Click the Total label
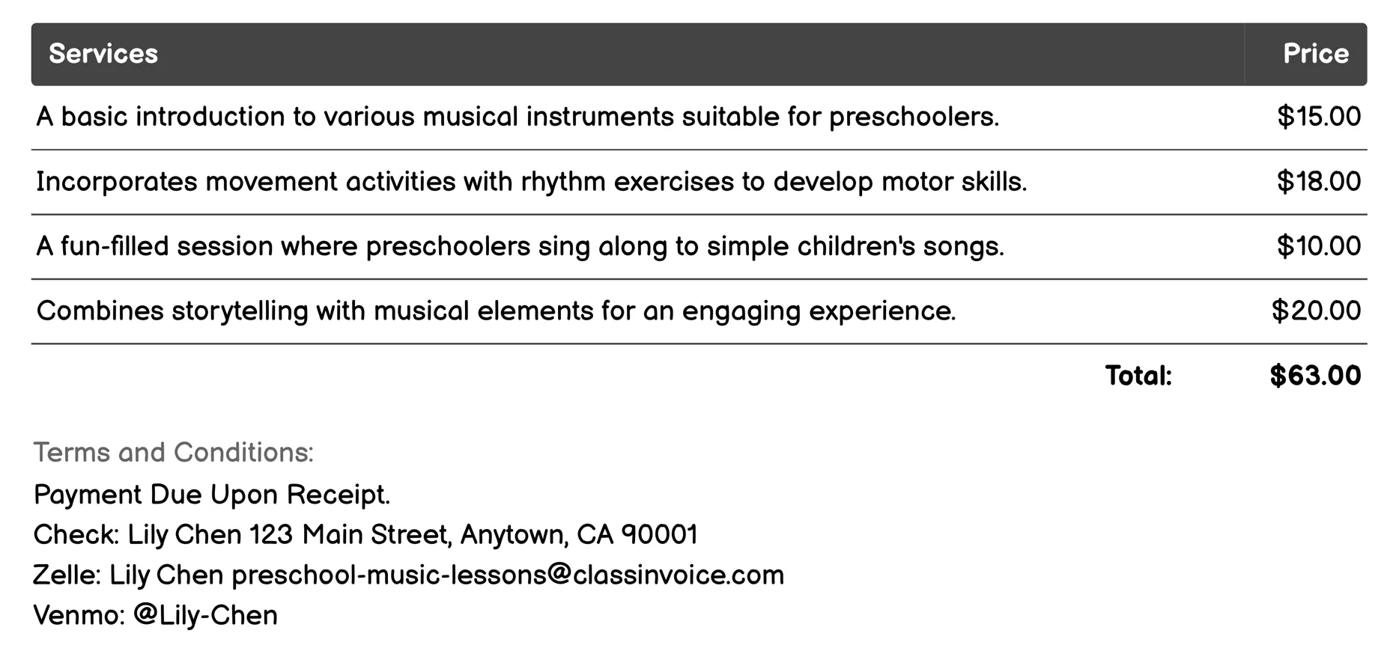This screenshot has height=651, width=1399. 1138,376
